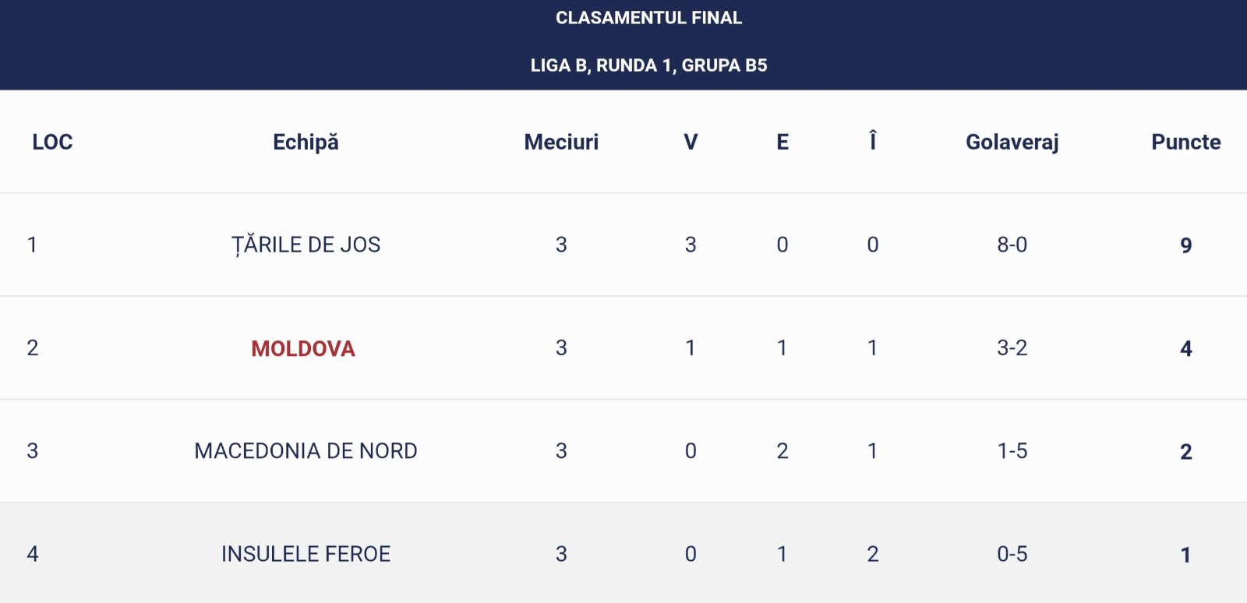Click the Puncte column header
1247x603 pixels.
tap(1185, 142)
